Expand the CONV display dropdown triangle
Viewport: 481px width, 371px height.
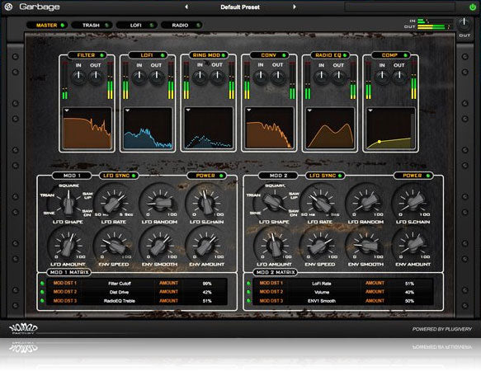(249, 110)
